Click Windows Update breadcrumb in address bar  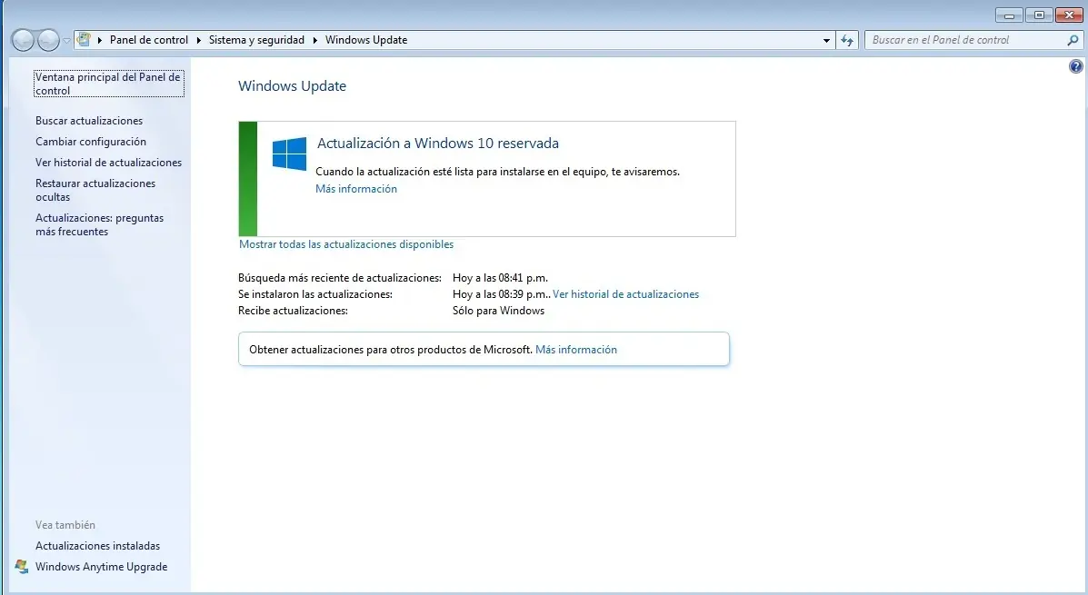[366, 40]
